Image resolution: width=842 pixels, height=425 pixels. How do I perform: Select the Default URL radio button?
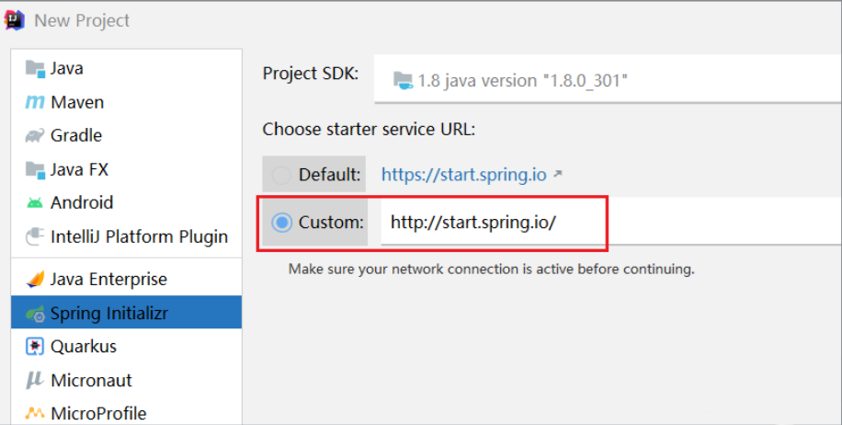point(281,175)
